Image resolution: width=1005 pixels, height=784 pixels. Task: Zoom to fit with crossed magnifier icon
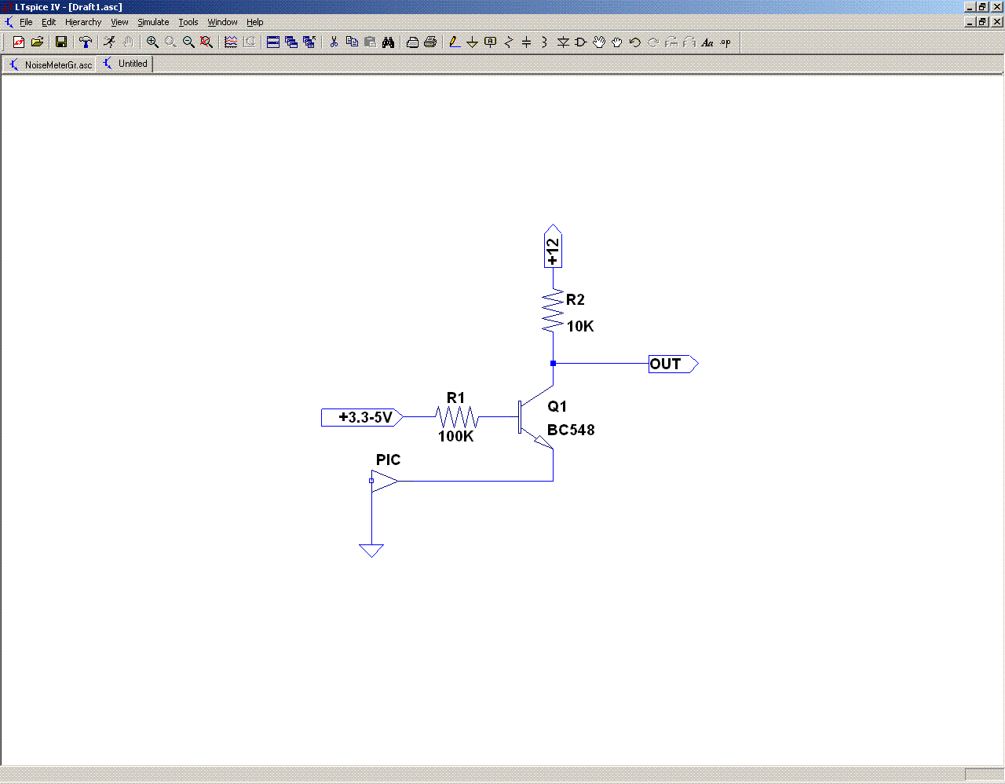206,42
